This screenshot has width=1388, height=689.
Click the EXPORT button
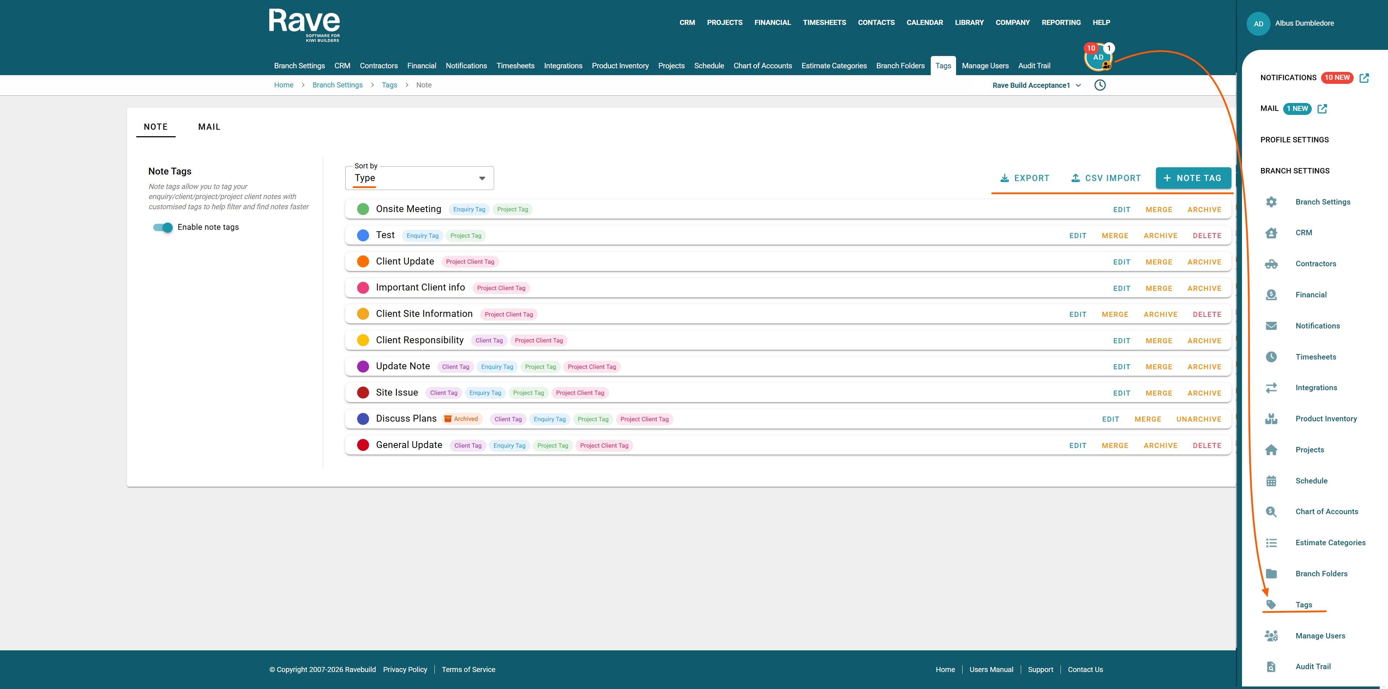tap(1025, 178)
